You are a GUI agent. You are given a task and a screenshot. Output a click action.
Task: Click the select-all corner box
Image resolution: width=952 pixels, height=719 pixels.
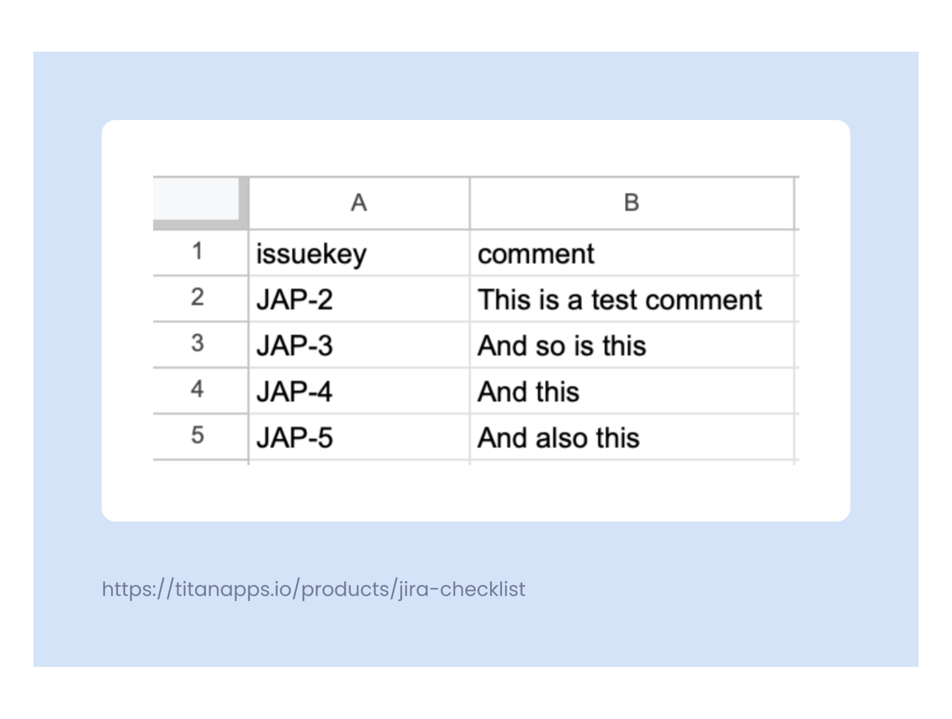pos(200,203)
